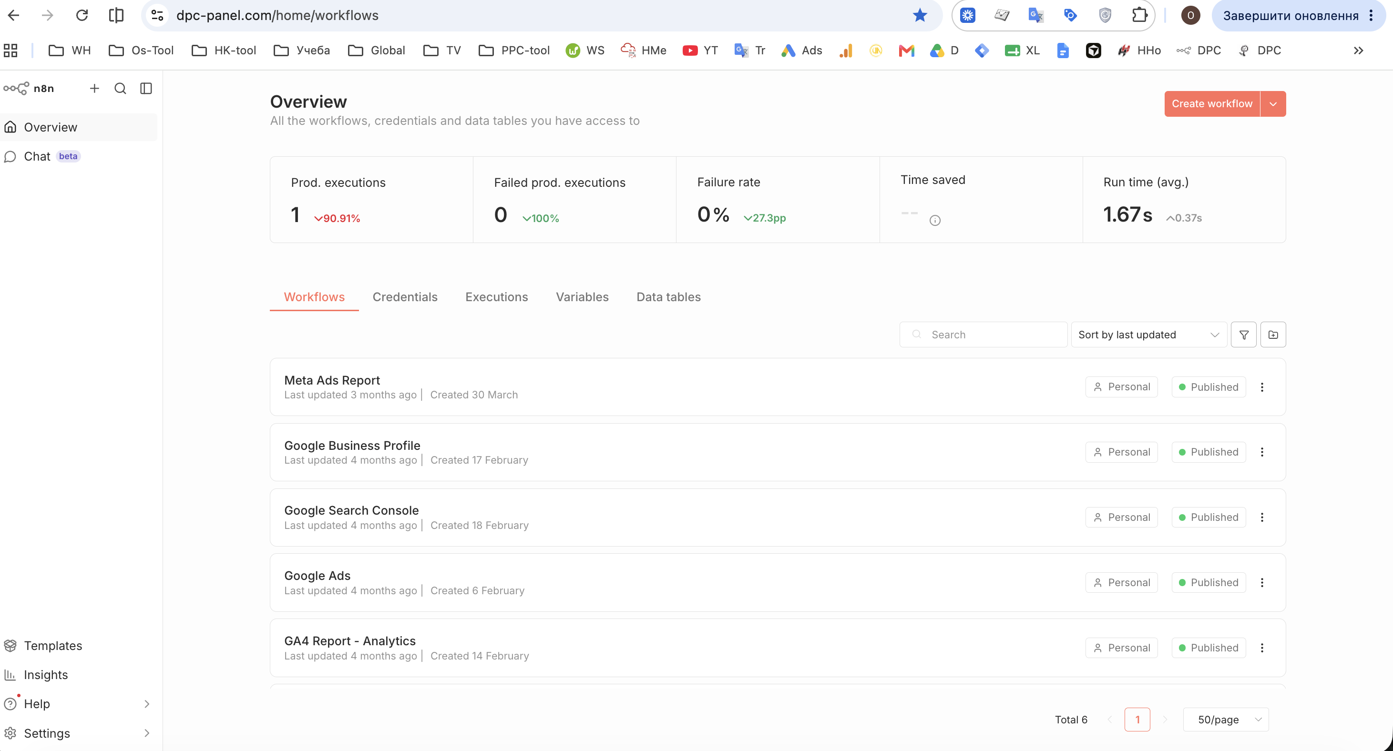Screen dimensions: 1393x751
Task: Open the sidebar search magnifier icon
Action: (120, 88)
